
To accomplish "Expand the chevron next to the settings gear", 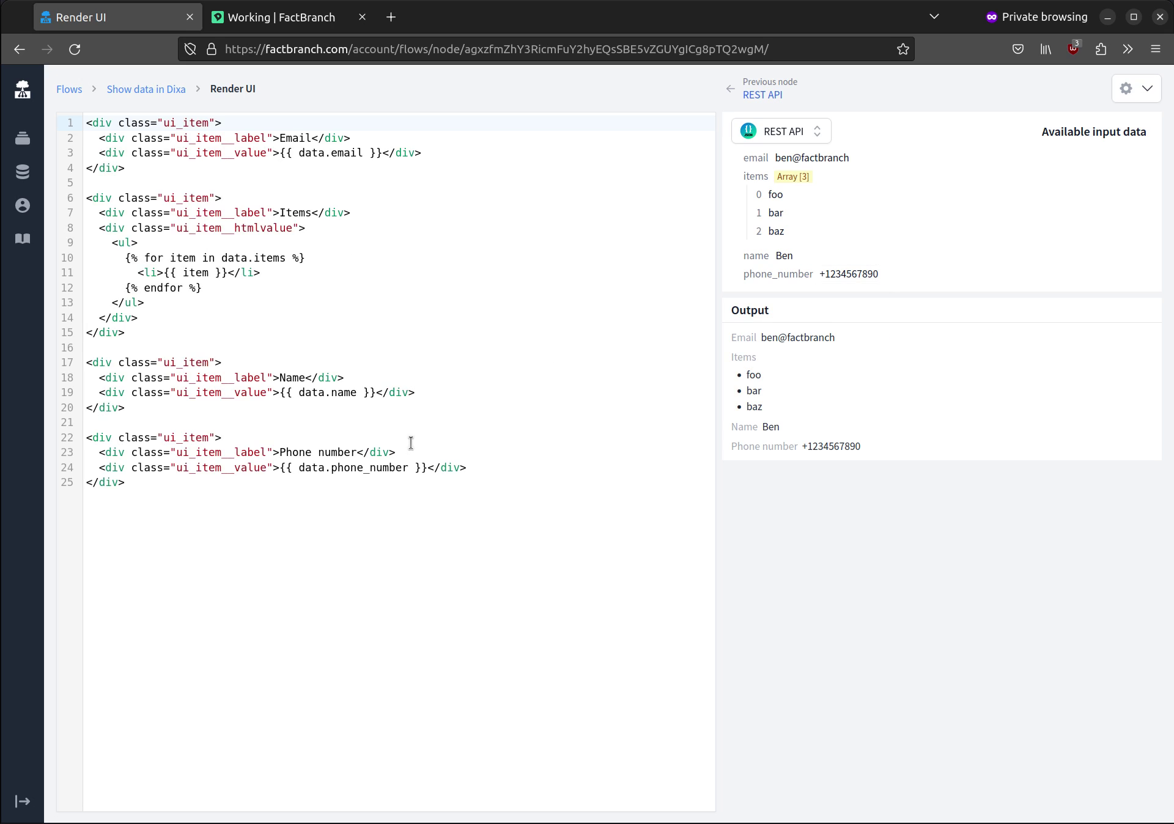I will click(1148, 88).
